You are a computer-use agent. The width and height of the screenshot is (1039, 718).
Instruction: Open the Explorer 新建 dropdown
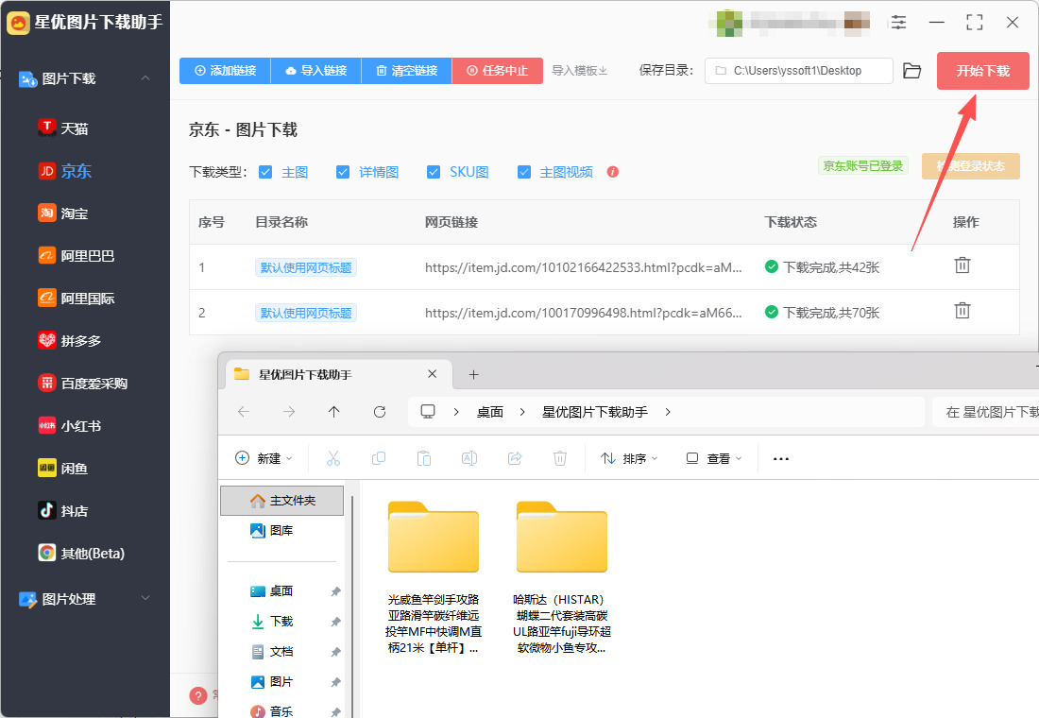pyautogui.click(x=264, y=458)
